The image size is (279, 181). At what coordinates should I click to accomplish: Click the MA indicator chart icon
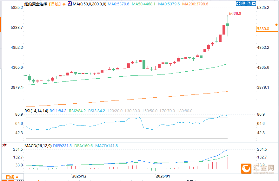(70, 3)
